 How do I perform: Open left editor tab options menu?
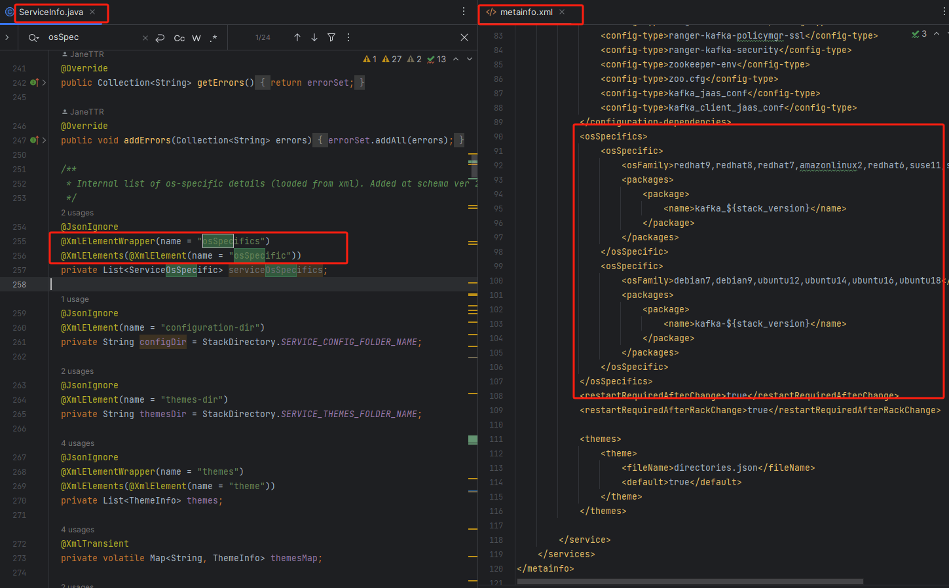click(464, 11)
